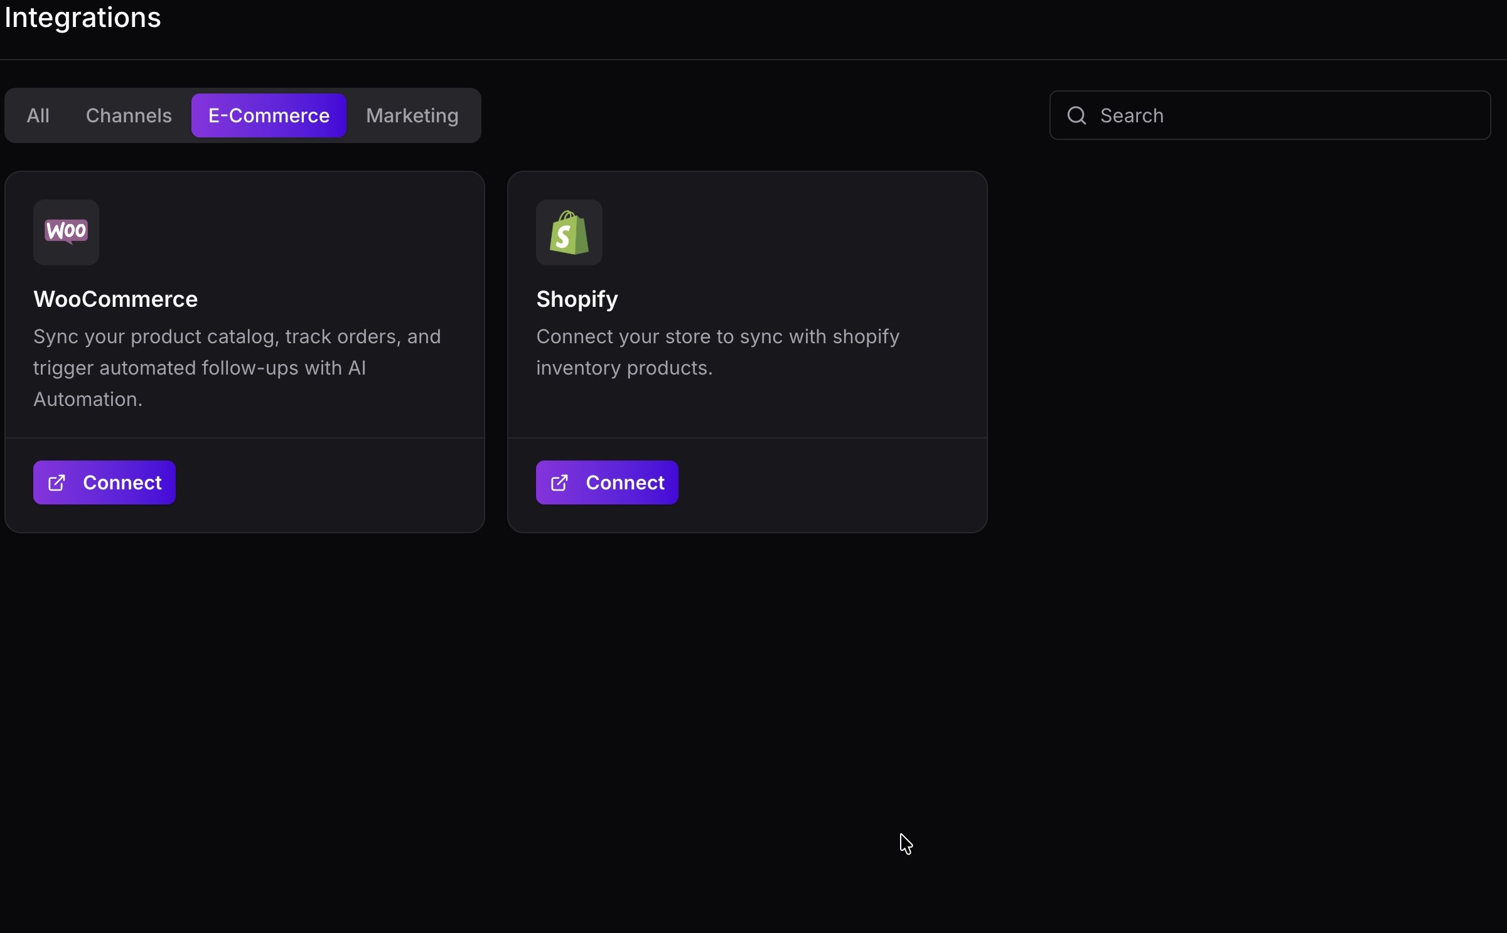Select the E-Commerce tab
The width and height of the screenshot is (1507, 933).
tap(269, 115)
